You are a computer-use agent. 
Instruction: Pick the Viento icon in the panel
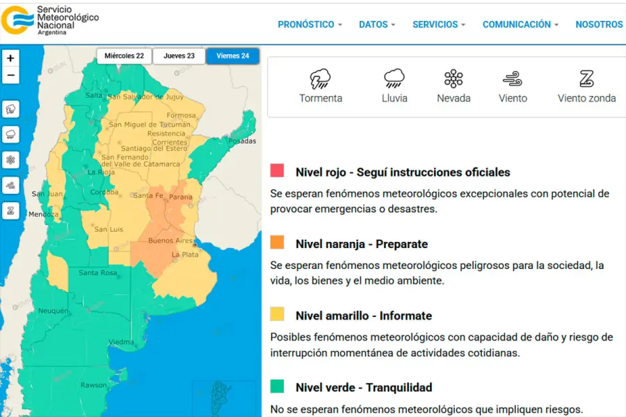pyautogui.click(x=513, y=79)
